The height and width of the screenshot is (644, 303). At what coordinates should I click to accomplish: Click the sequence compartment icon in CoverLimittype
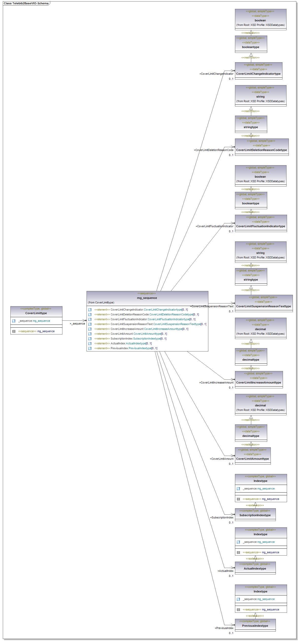(x=14, y=331)
